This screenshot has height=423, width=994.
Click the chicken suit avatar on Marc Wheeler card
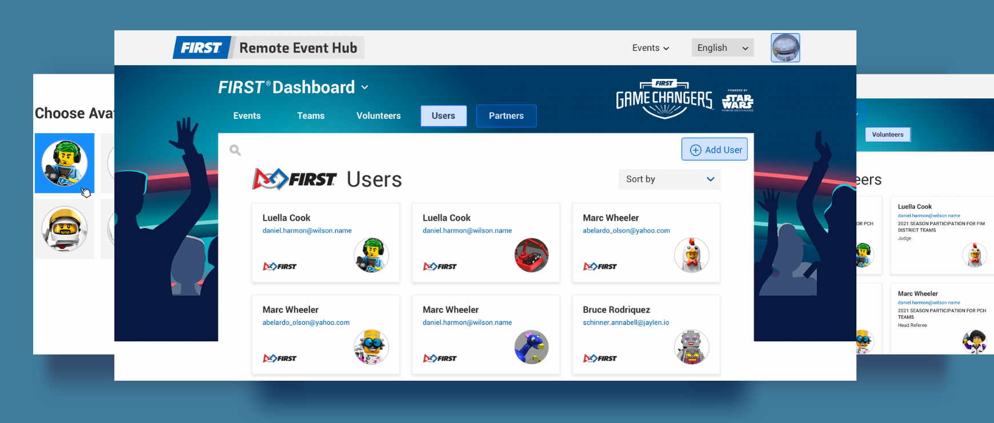691,255
